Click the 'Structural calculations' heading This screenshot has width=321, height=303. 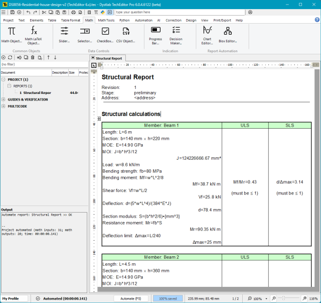(131, 114)
